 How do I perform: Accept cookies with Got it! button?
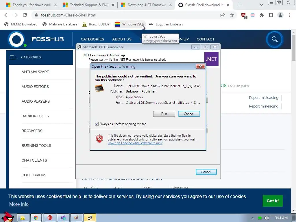(273, 201)
